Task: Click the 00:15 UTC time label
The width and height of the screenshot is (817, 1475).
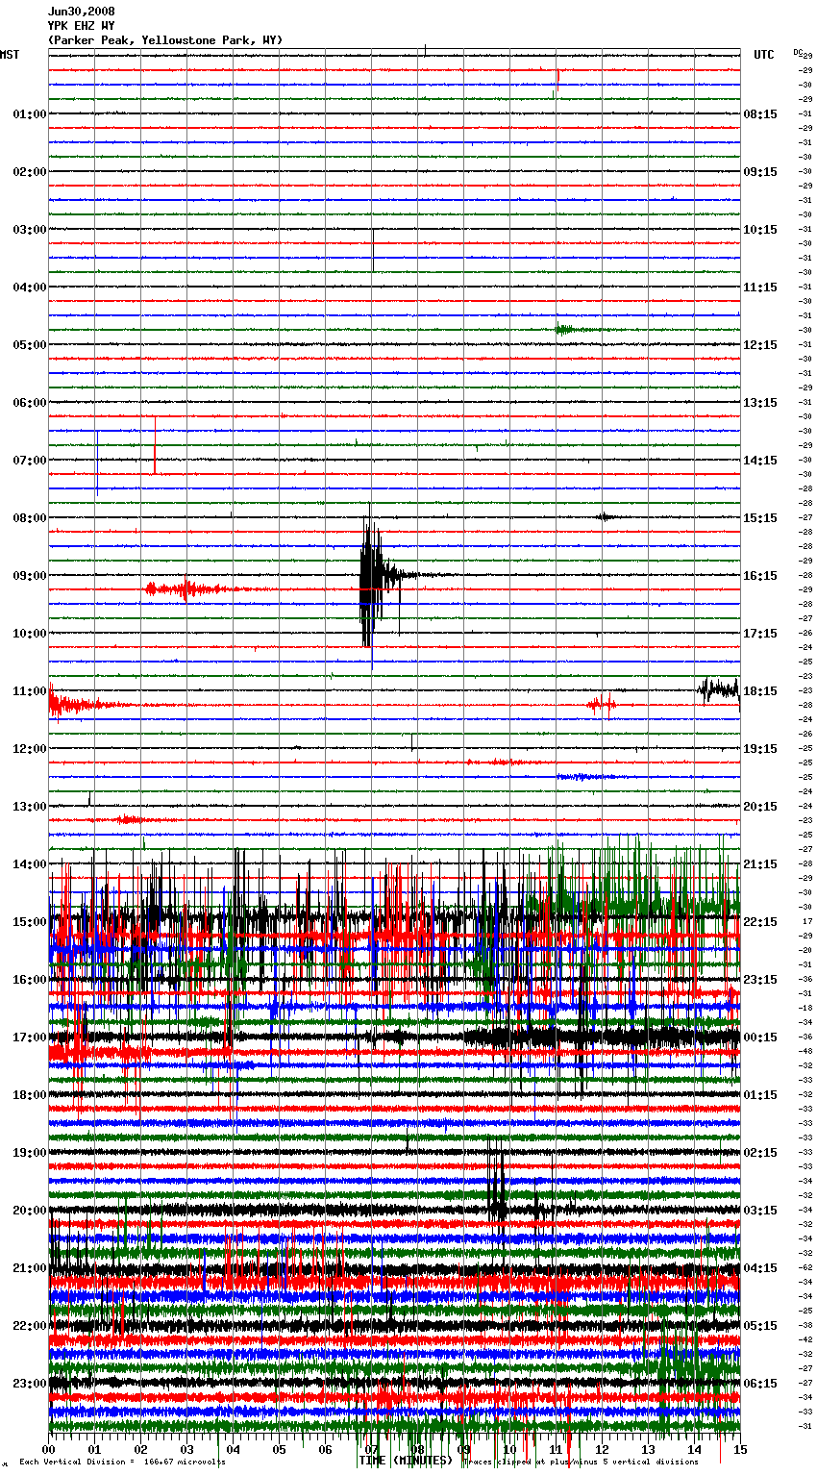Action: click(x=760, y=1037)
